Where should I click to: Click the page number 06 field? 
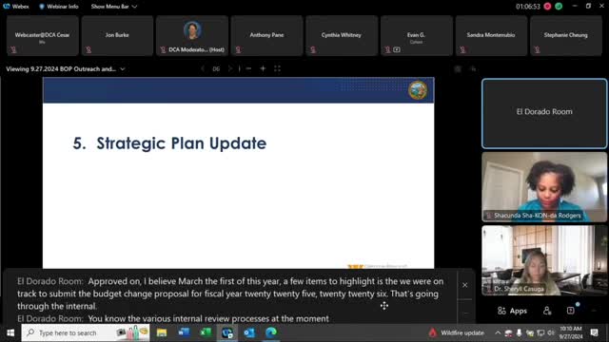pos(216,69)
